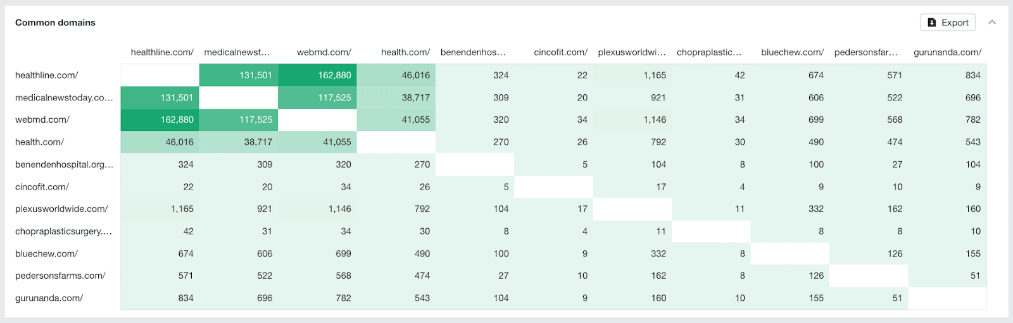Select the medicalnewstoday.com row label
Image resolution: width=1013 pixels, height=323 pixels.
tap(64, 98)
